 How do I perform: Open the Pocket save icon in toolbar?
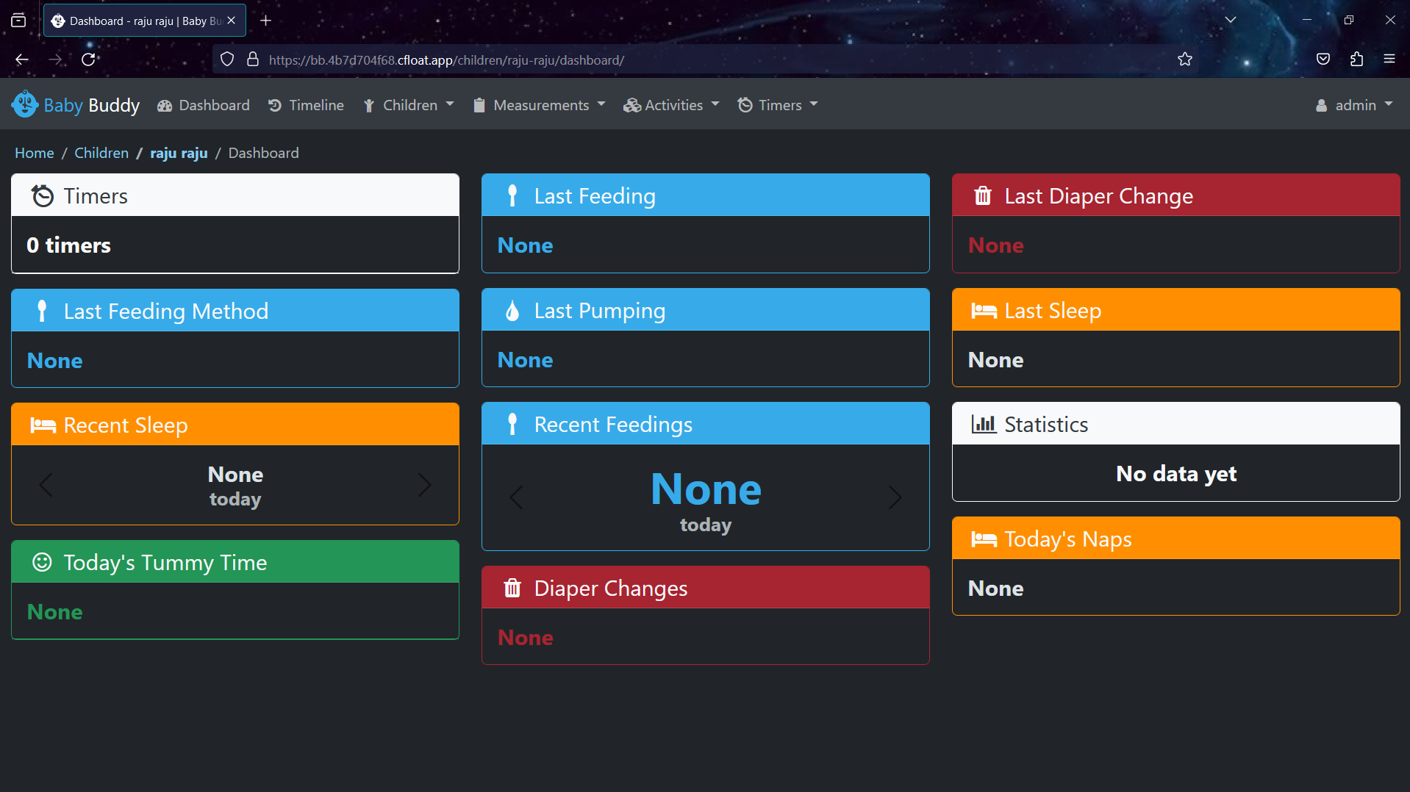click(x=1323, y=60)
